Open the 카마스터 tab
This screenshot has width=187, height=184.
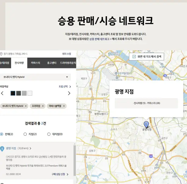point(35,63)
